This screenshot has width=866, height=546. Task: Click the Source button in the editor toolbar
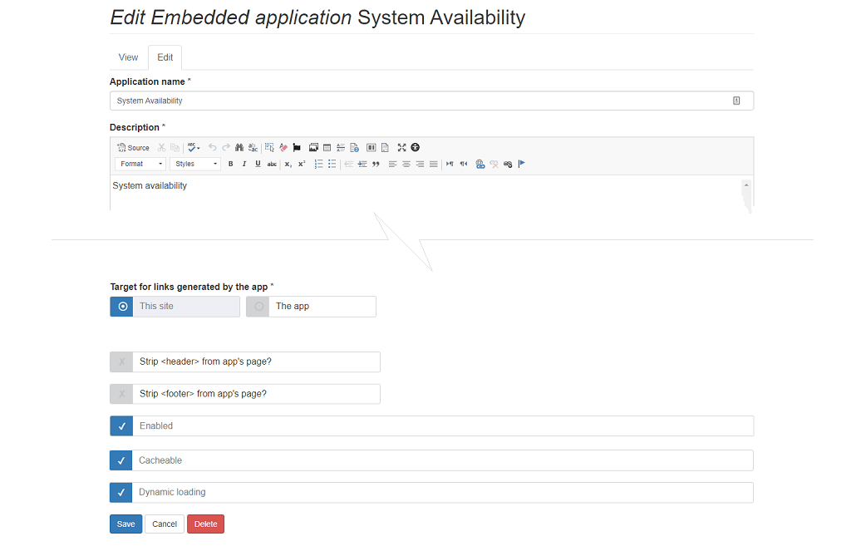click(133, 147)
